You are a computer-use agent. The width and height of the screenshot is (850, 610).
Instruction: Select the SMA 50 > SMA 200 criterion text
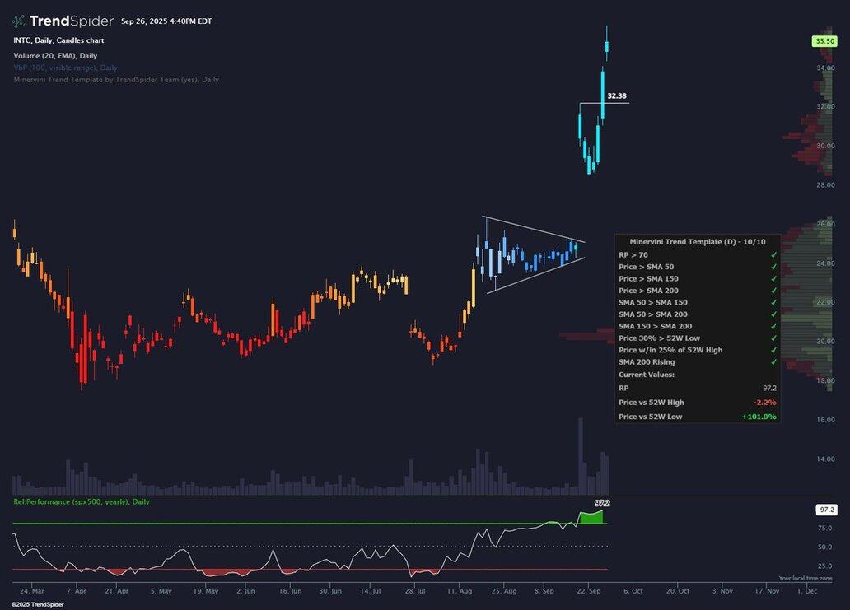(x=652, y=314)
